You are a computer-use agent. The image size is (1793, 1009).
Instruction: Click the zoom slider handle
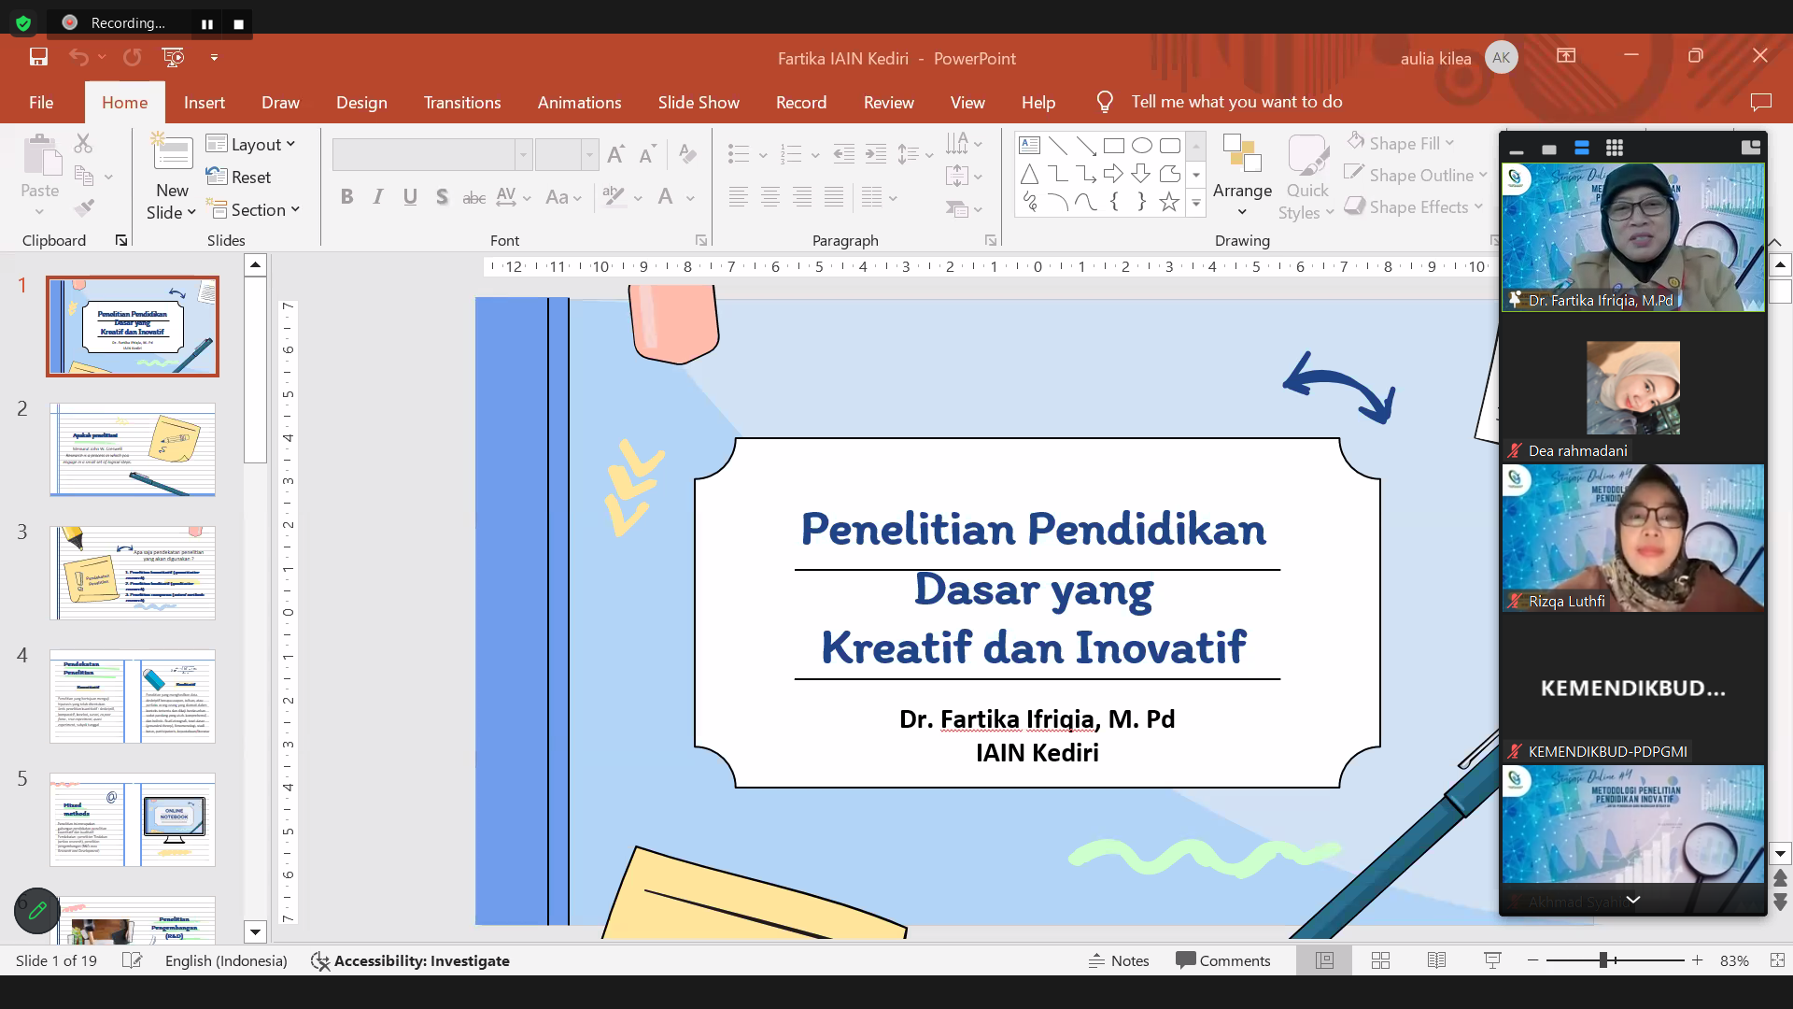(1603, 960)
